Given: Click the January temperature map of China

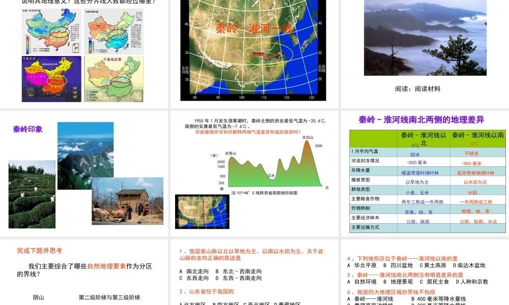Looking at the screenshot, I should click(48, 30).
